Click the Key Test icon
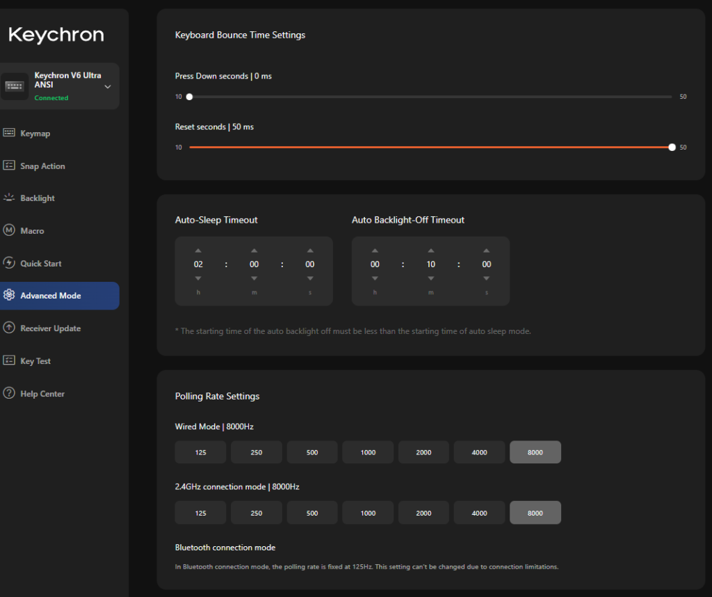Viewport: 712px width, 597px height. (x=9, y=360)
